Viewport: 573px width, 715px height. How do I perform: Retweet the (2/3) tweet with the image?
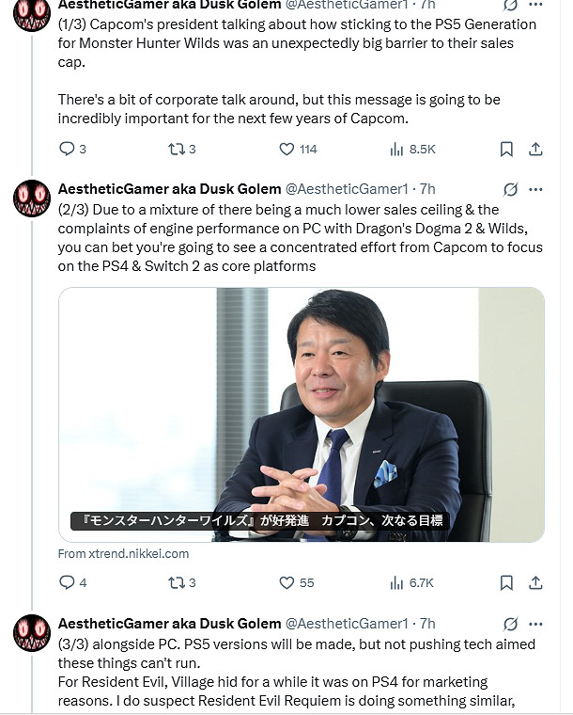[x=176, y=582]
